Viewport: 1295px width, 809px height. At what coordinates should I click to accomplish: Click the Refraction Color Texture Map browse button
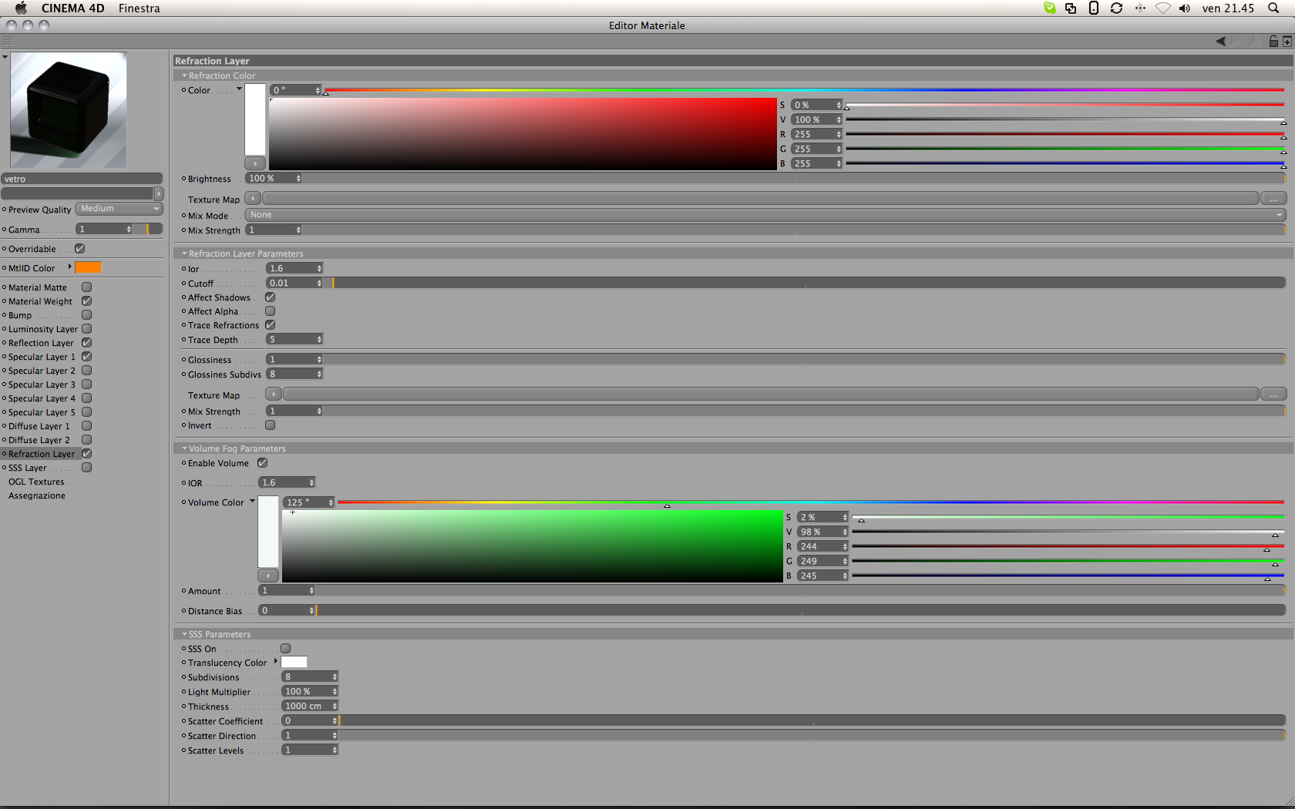(1273, 199)
